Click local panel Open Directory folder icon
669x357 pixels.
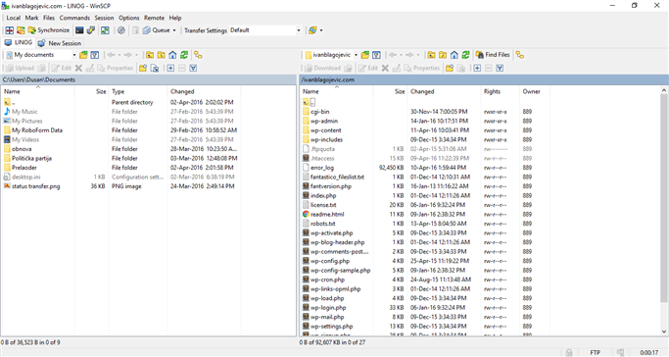pyautogui.click(x=83, y=55)
